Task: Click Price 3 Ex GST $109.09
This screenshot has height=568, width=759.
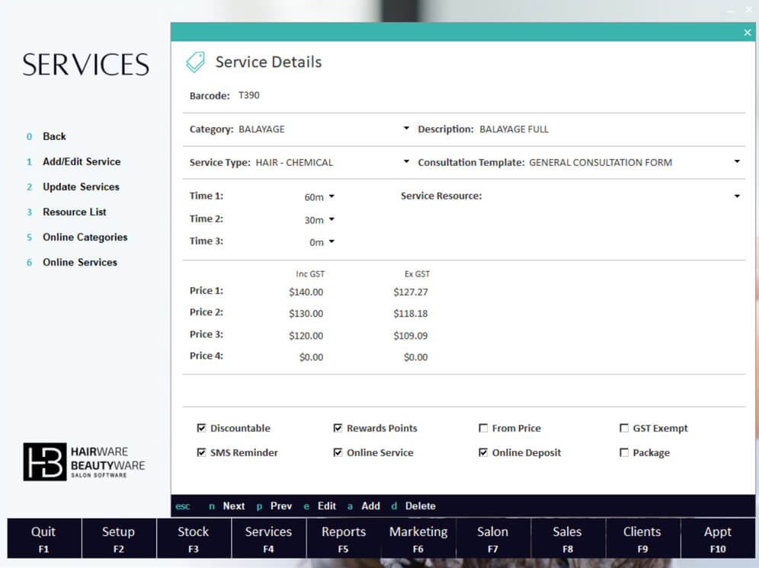Action: 411,335
